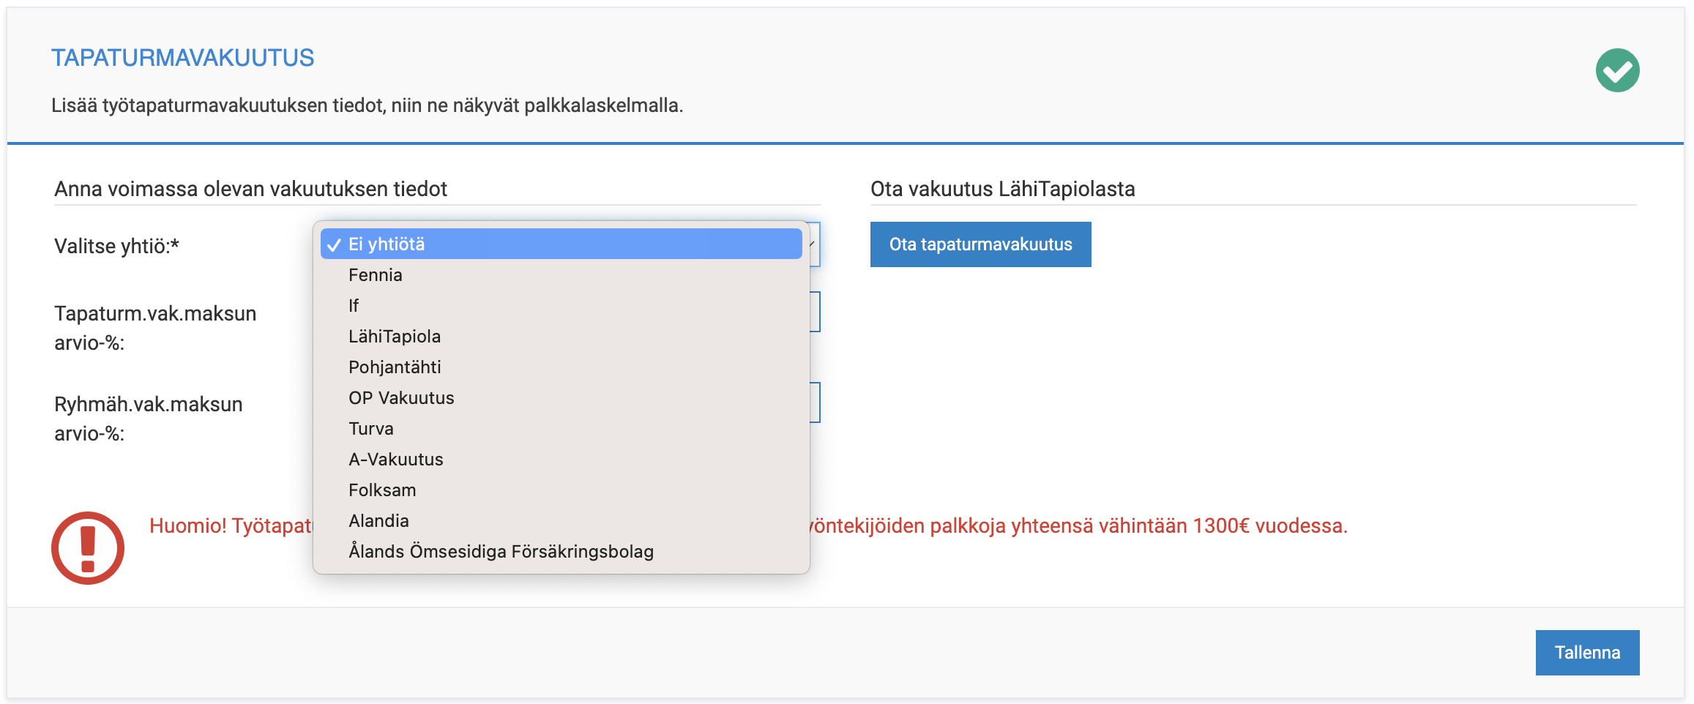Click the Tapaturm.vak.maksun arvio-% input field
The width and height of the screenshot is (1694, 704).
tap(815, 312)
